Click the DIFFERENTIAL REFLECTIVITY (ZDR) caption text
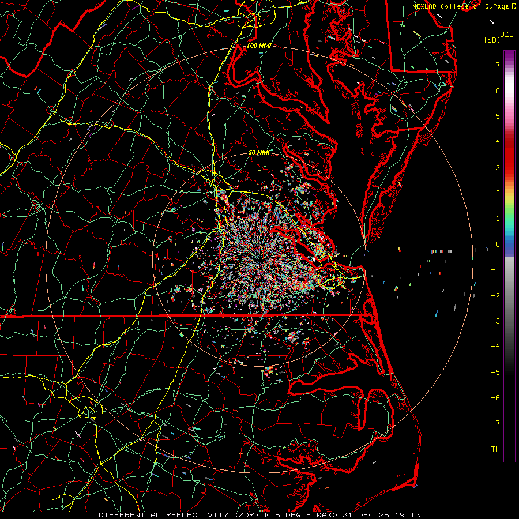The height and width of the screenshot is (519, 519). (180, 515)
